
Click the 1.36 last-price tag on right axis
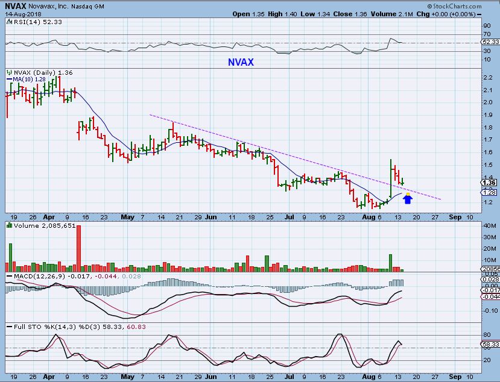coord(490,183)
